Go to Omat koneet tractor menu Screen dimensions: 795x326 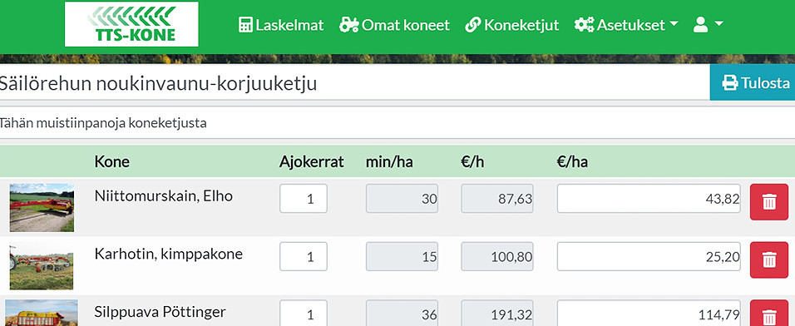pos(394,25)
